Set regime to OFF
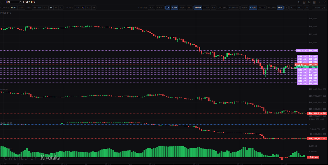328x165 pixels. [x=280, y=8]
